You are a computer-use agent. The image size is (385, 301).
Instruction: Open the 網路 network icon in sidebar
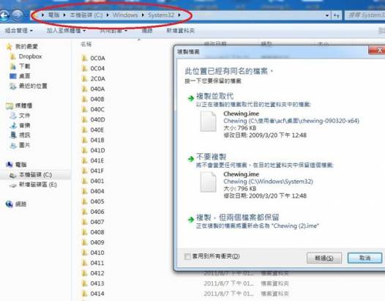pos(9,204)
